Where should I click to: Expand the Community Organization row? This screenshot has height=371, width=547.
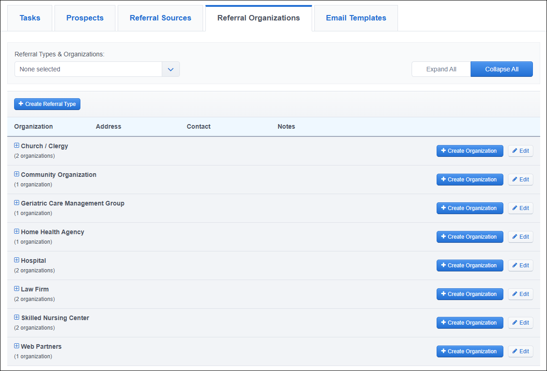[x=17, y=174]
